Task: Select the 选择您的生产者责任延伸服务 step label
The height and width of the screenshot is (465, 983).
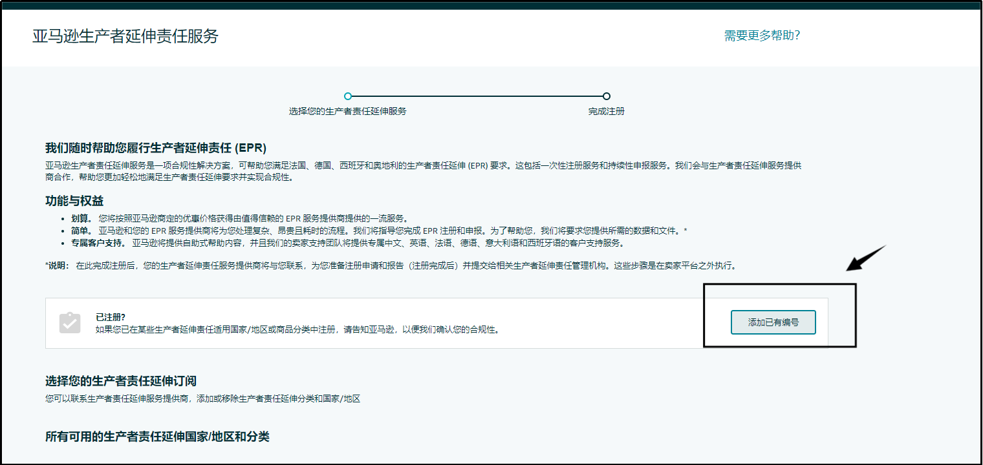Action: pos(347,111)
